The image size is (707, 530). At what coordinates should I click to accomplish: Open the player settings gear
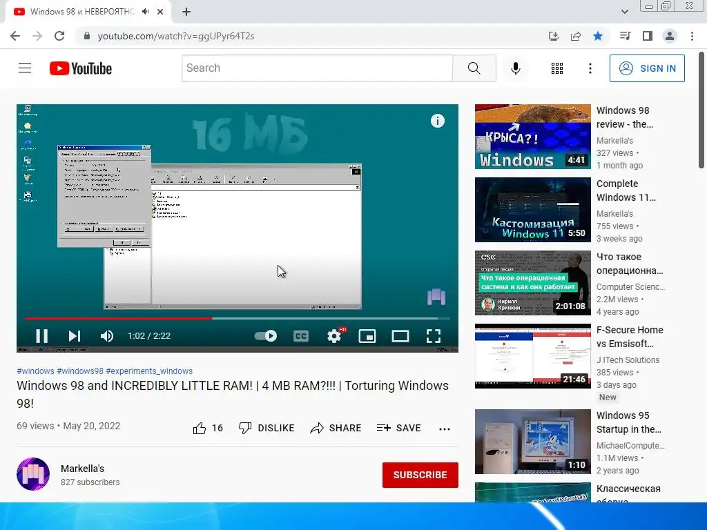[334, 336]
